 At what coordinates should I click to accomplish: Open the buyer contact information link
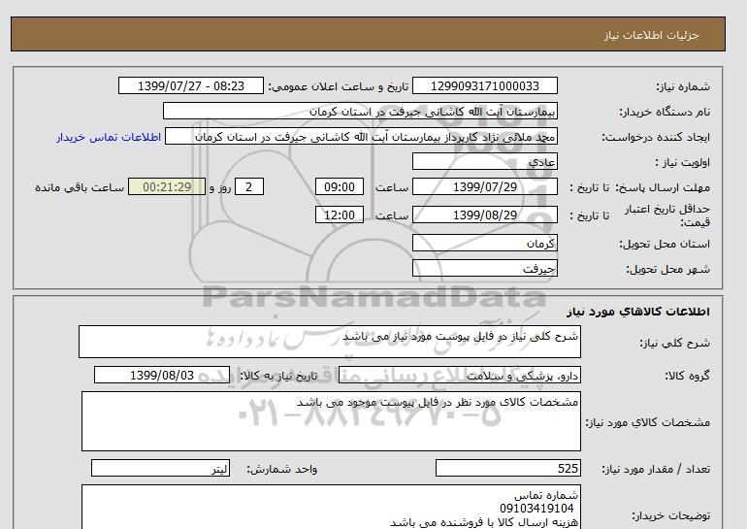(x=109, y=137)
